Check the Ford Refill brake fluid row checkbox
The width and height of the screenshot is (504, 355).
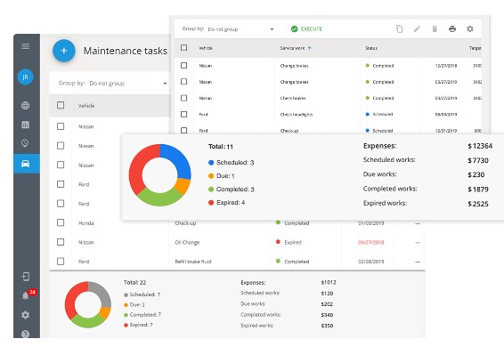[x=61, y=262]
